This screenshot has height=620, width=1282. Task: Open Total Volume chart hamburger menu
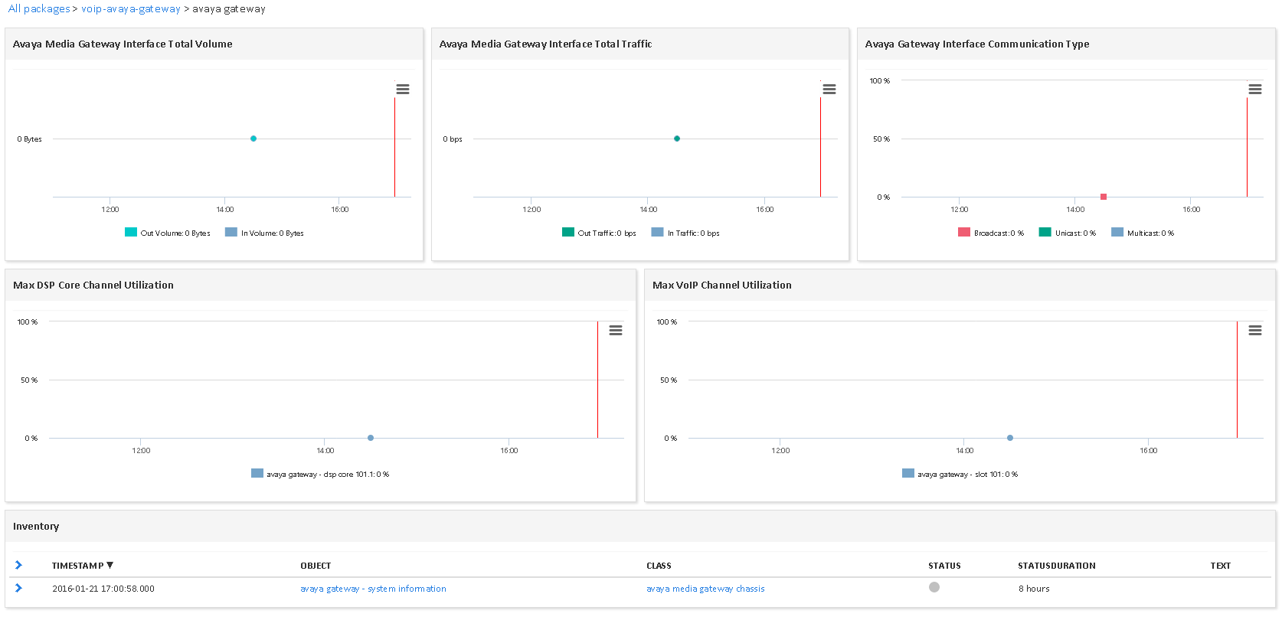[402, 90]
